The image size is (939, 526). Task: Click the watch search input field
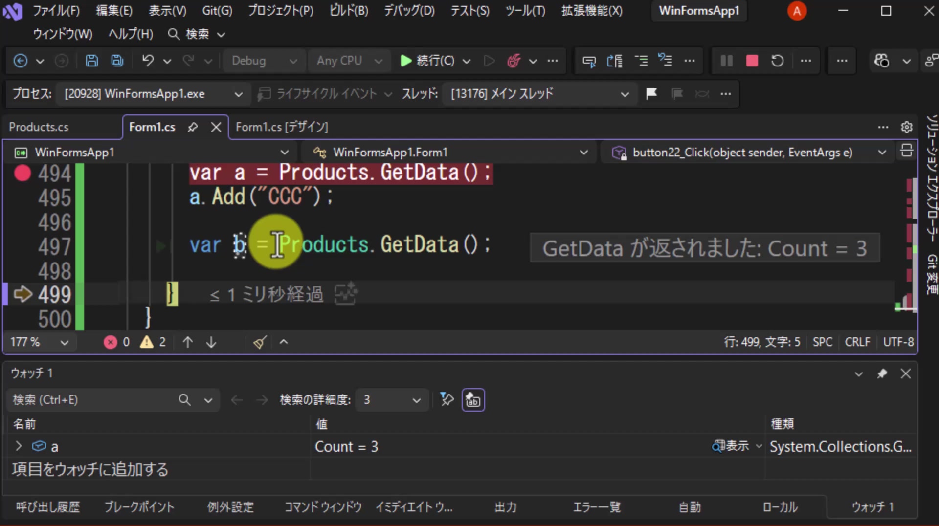coord(93,400)
